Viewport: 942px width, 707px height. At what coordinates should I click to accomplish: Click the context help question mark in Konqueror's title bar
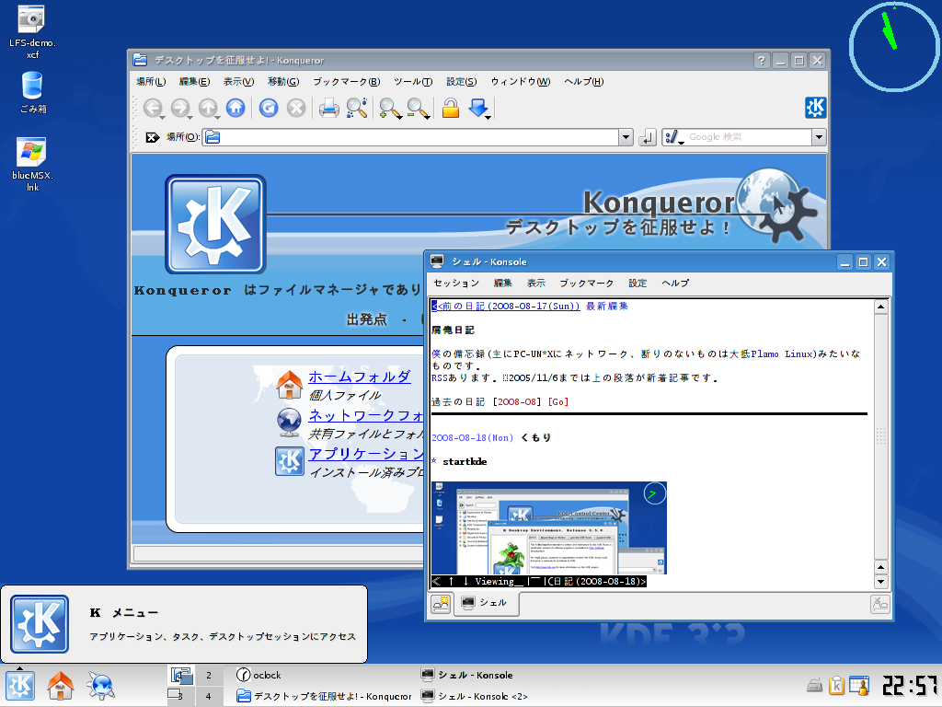coord(762,61)
